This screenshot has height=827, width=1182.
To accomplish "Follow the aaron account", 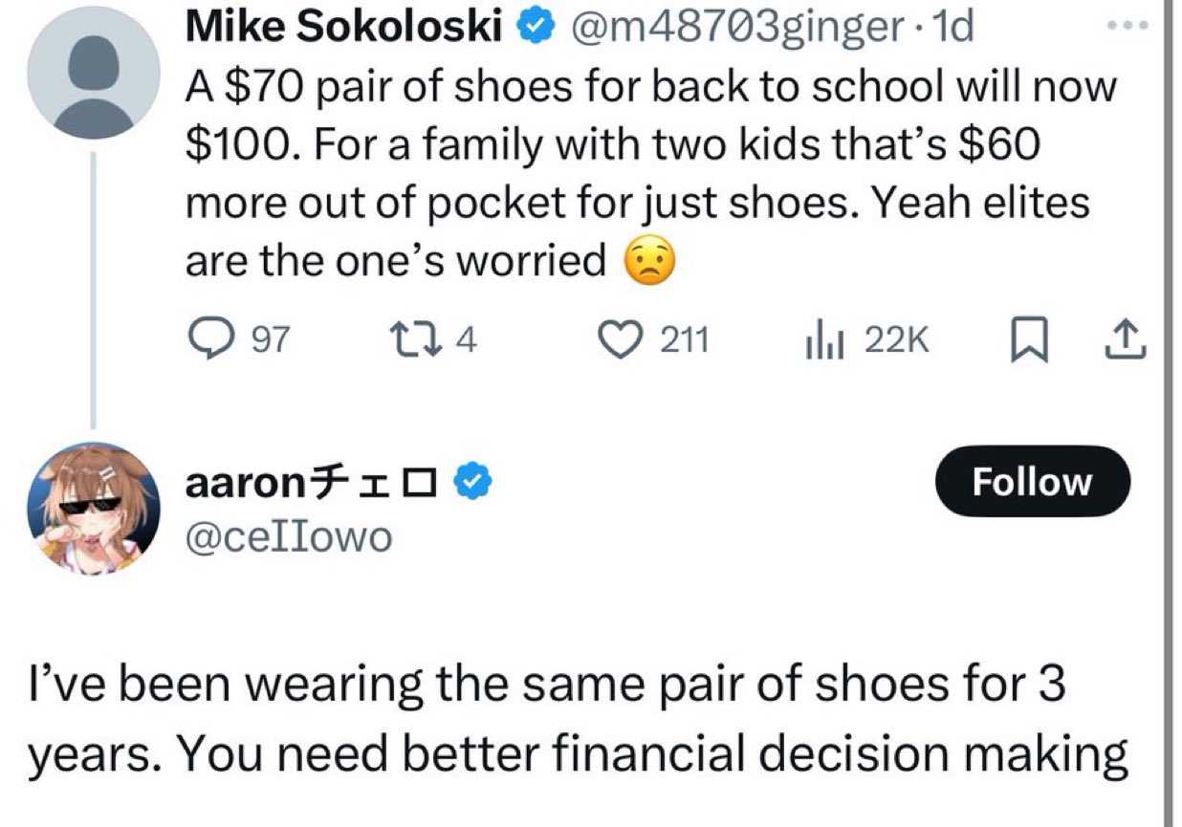I will [1031, 482].
